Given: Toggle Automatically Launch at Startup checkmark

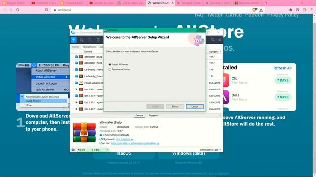Looking at the screenshot, I should (22, 97).
